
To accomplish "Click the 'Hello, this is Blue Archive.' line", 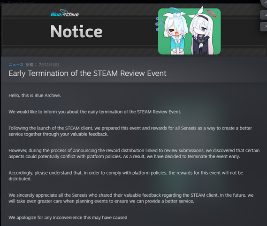I will pyautogui.click(x=35, y=95).
